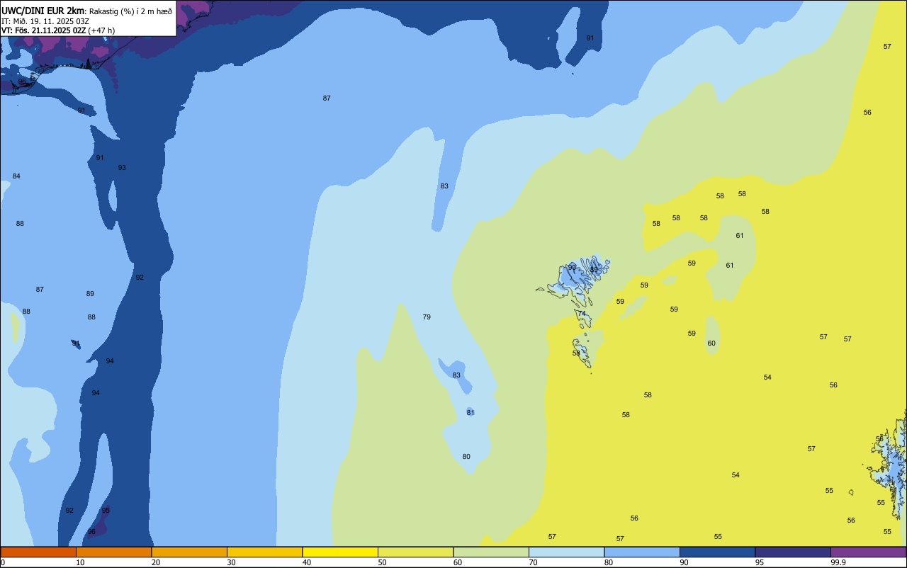Select the '93' humidity value on the map
The image size is (907, 568).
(122, 168)
